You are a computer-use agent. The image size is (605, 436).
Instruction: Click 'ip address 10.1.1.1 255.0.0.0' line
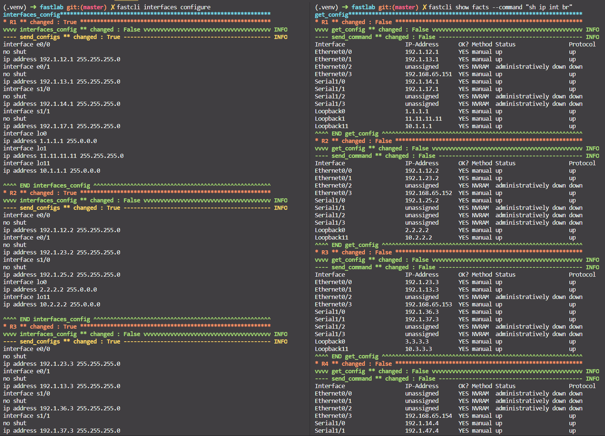pyautogui.click(x=52, y=170)
